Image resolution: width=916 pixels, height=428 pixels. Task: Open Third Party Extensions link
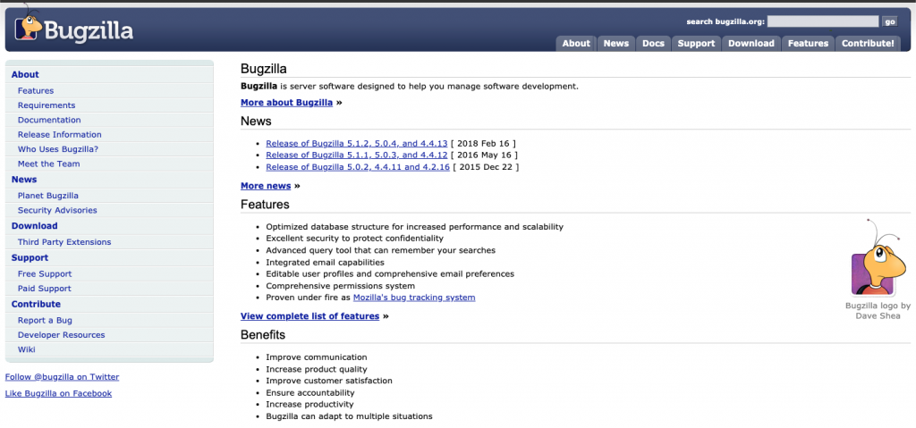pyautogui.click(x=64, y=242)
